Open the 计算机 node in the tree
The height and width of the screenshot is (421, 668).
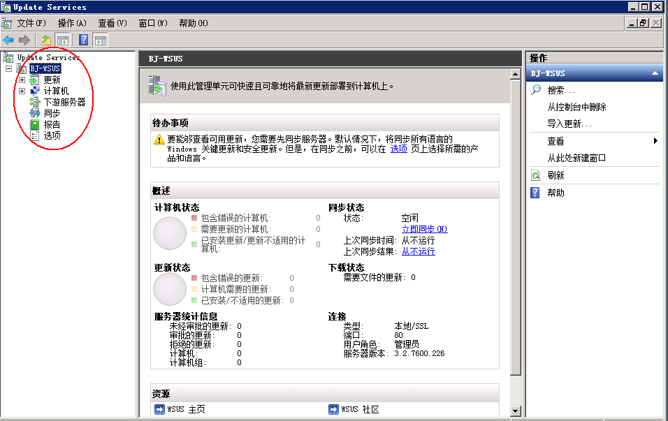click(x=56, y=91)
